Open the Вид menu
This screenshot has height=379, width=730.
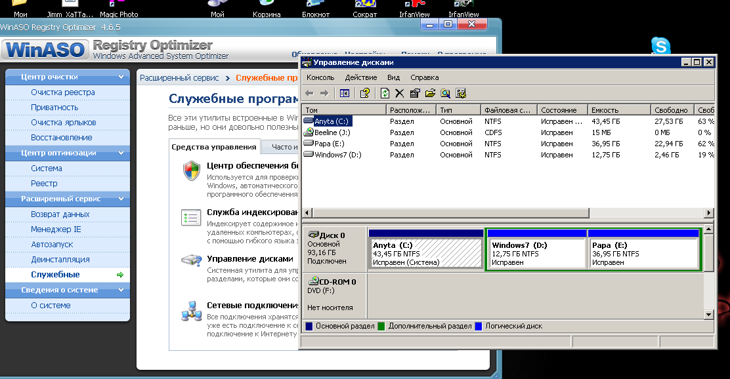(393, 77)
